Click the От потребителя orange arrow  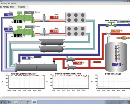pos(123,38)
